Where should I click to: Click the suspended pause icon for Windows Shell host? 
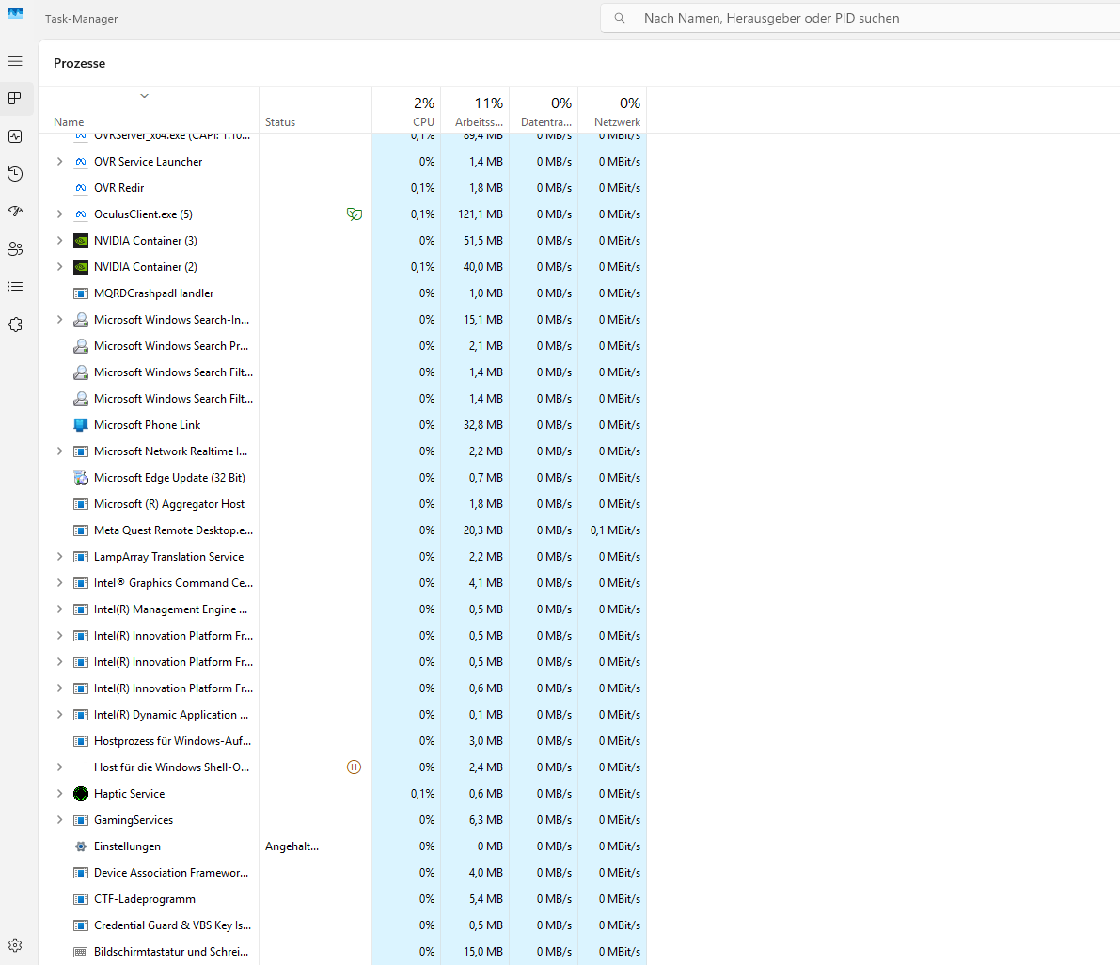coord(354,767)
